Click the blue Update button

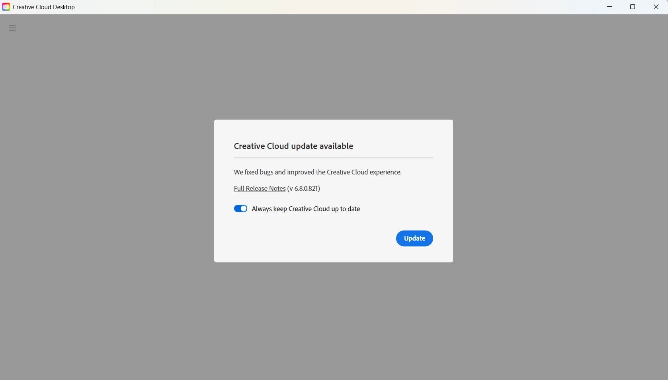(x=414, y=238)
